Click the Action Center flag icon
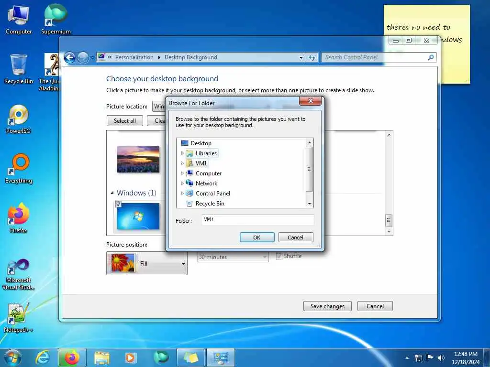 pos(430,357)
